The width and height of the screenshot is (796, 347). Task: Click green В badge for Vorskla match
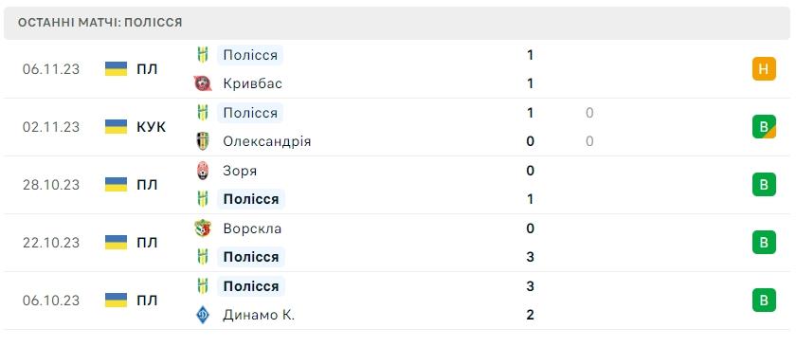(764, 243)
